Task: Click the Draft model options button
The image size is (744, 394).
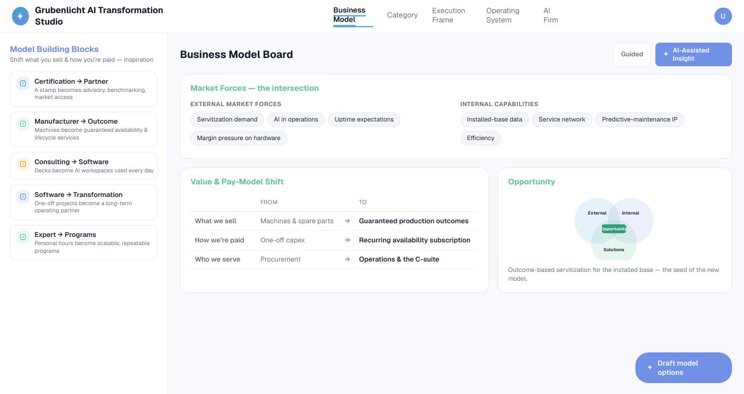Action: click(683, 368)
